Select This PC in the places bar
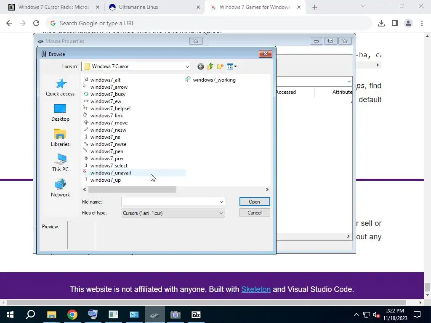This screenshot has height=323, width=431. tap(60, 163)
